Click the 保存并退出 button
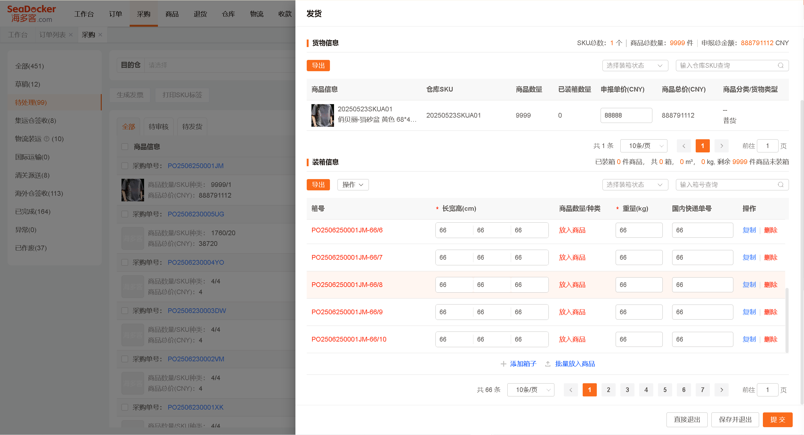Viewport: 804px width, 435px height. tap(735, 420)
